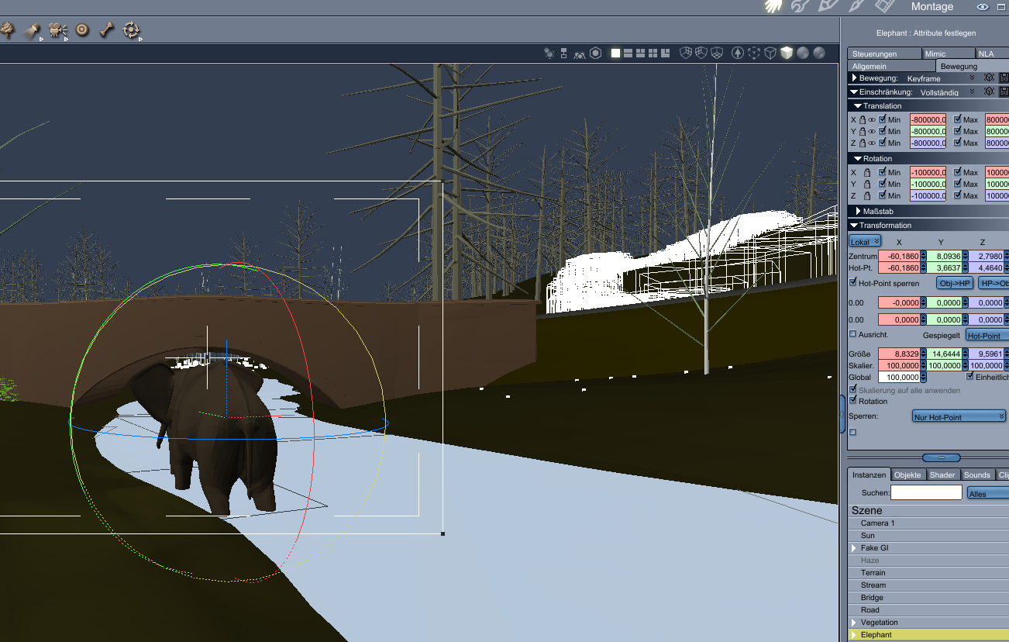Open the Gespiegelt Hot-Point dropdown
The width and height of the screenshot is (1009, 642).
point(987,335)
